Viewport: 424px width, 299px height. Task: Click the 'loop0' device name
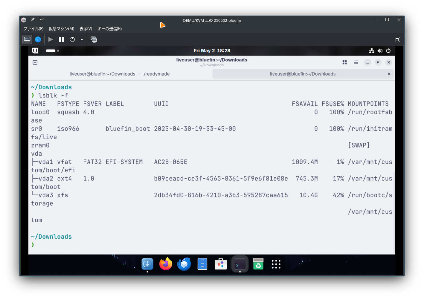pos(40,112)
